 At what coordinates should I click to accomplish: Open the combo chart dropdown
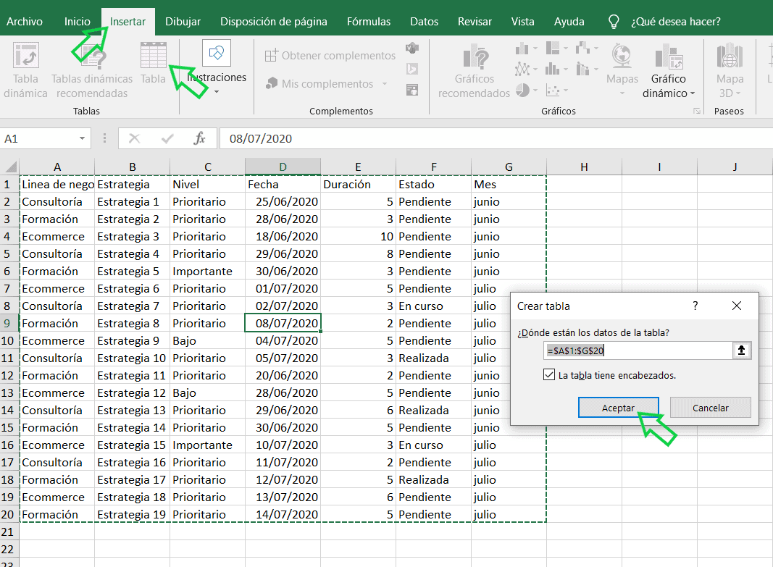(596, 69)
